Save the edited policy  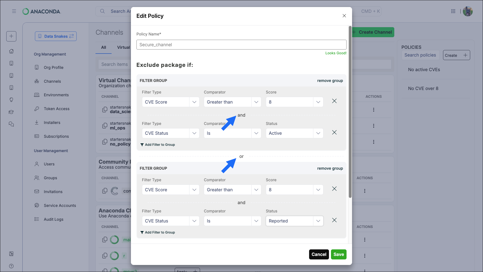[339, 254]
